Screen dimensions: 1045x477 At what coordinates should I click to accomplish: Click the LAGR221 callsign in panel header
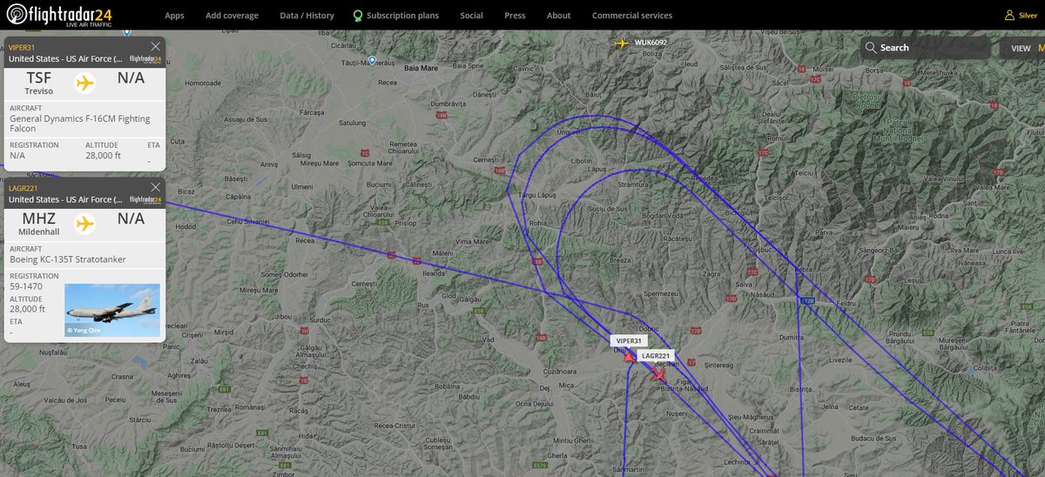click(22, 187)
